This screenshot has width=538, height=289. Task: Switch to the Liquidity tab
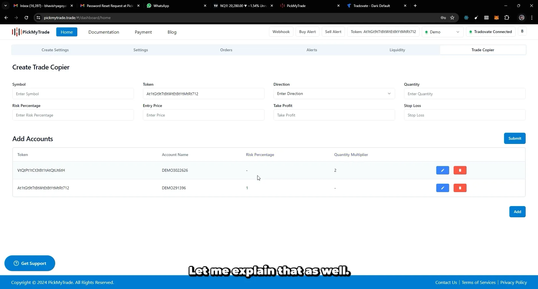pyautogui.click(x=397, y=50)
